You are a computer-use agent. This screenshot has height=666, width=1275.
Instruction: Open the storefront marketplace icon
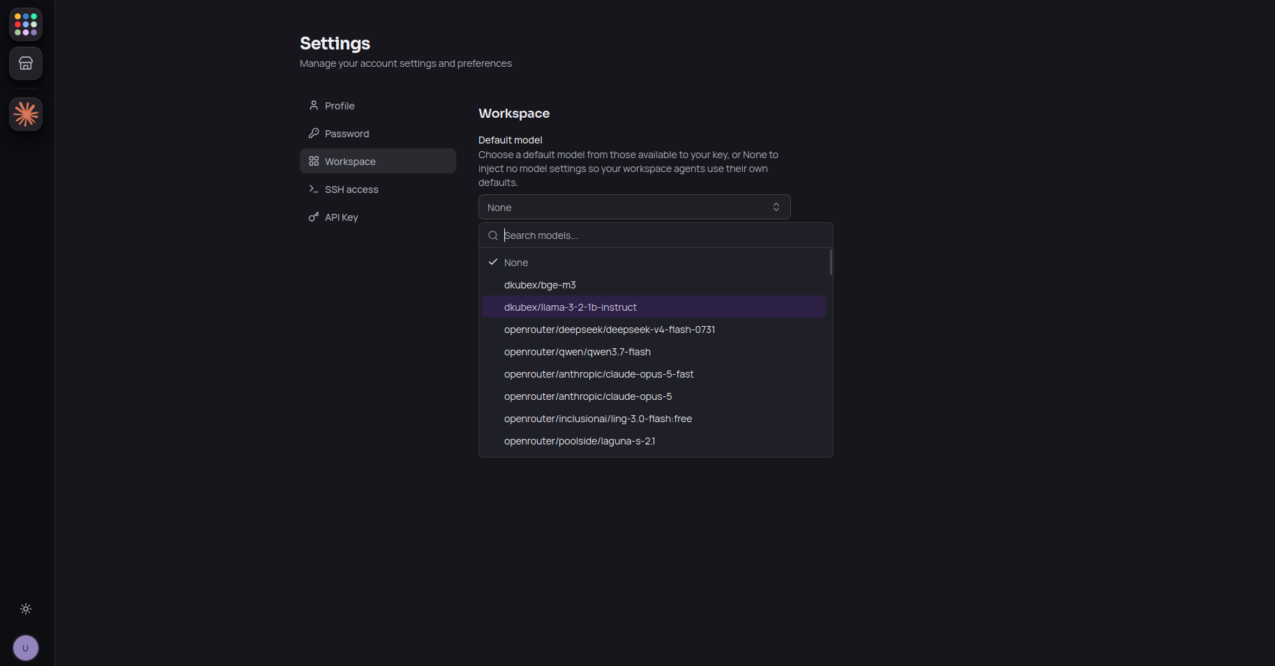(x=26, y=63)
